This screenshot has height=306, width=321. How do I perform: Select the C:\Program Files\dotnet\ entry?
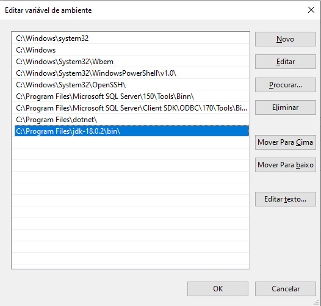[x=132, y=120]
